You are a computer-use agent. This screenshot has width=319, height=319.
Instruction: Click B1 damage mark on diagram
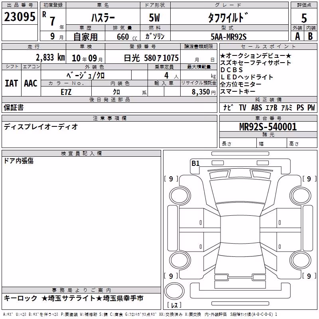(195, 163)
